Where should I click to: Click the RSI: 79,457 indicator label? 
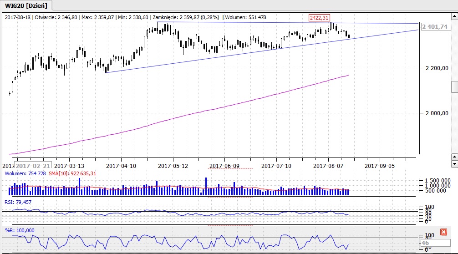click(x=18, y=202)
